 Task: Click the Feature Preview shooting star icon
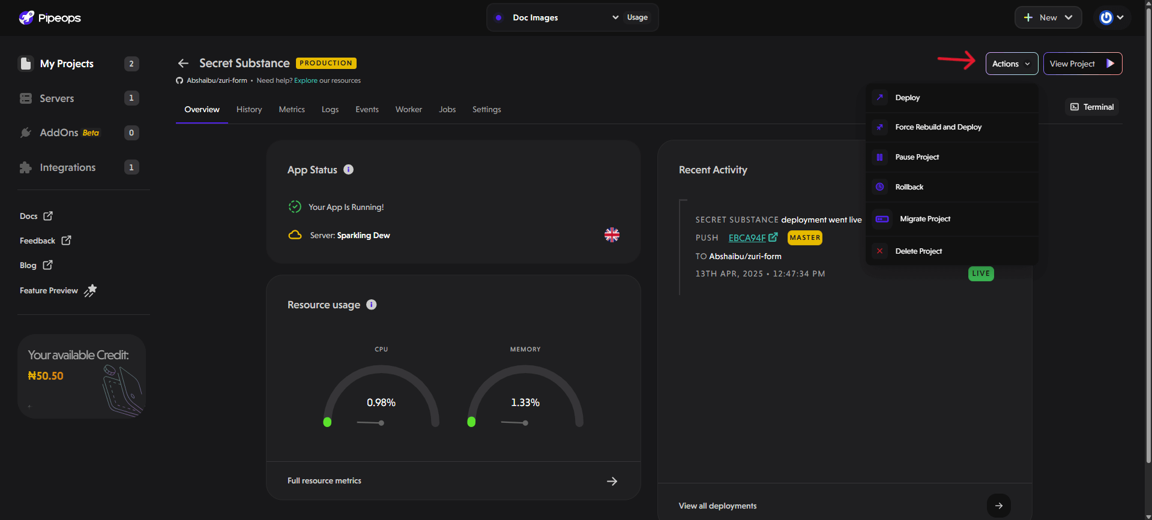90,290
